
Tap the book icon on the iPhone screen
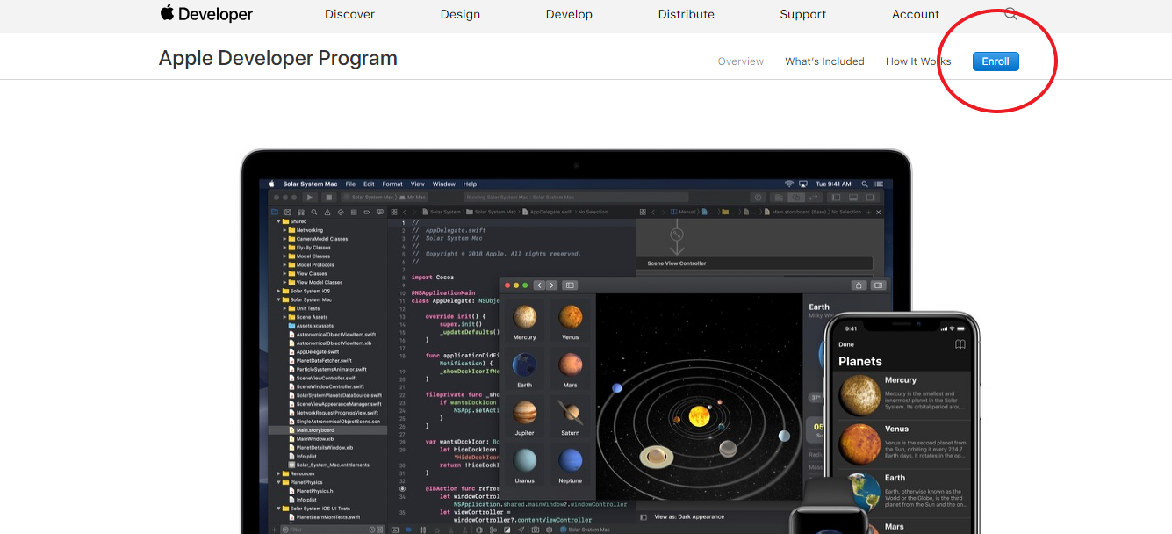tap(960, 344)
